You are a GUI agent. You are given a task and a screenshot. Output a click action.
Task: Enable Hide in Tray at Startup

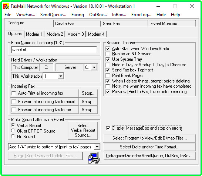point(108,65)
